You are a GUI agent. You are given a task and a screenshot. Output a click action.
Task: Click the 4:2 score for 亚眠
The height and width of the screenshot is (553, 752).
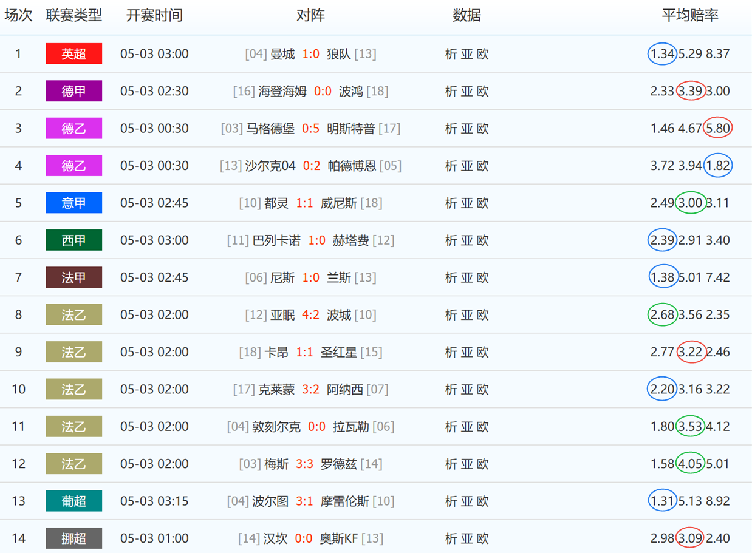[310, 314]
